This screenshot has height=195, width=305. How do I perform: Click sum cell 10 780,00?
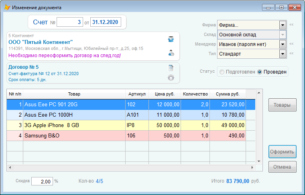[x=228, y=115]
